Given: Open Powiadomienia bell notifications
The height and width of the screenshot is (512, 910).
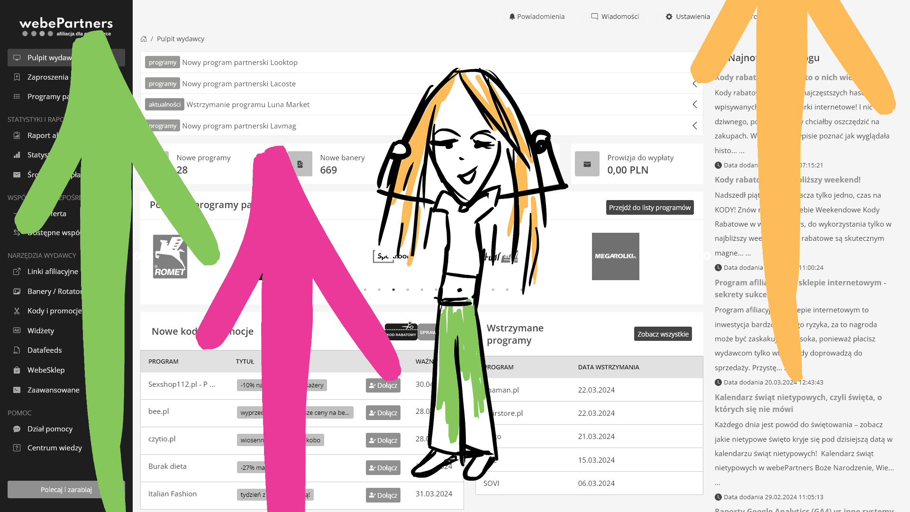Looking at the screenshot, I should click(x=537, y=17).
